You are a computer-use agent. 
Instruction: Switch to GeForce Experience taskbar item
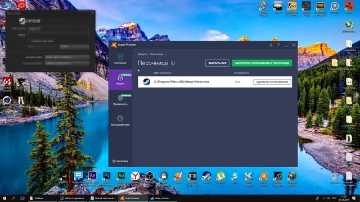coord(73,198)
